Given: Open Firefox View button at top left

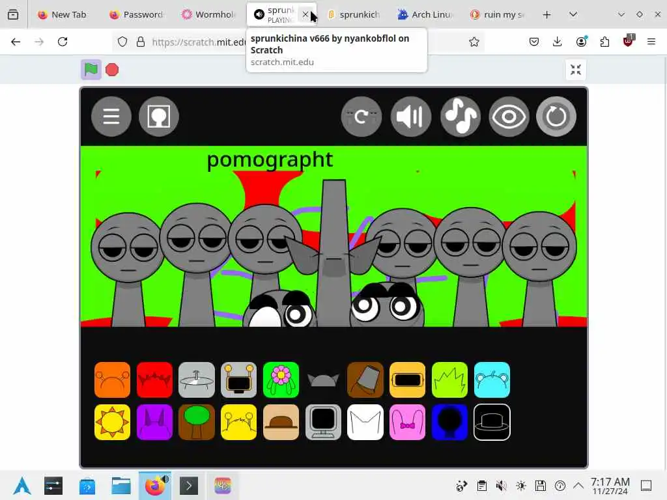Looking at the screenshot, I should (13, 14).
